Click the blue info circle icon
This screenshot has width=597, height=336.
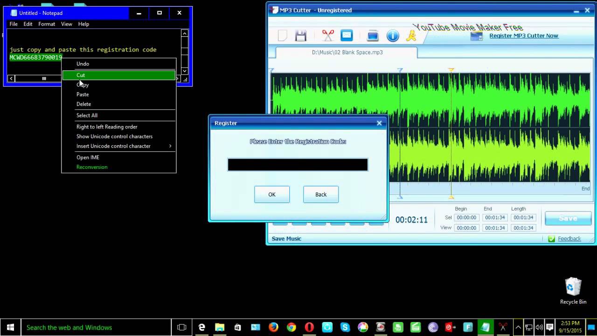click(x=393, y=35)
